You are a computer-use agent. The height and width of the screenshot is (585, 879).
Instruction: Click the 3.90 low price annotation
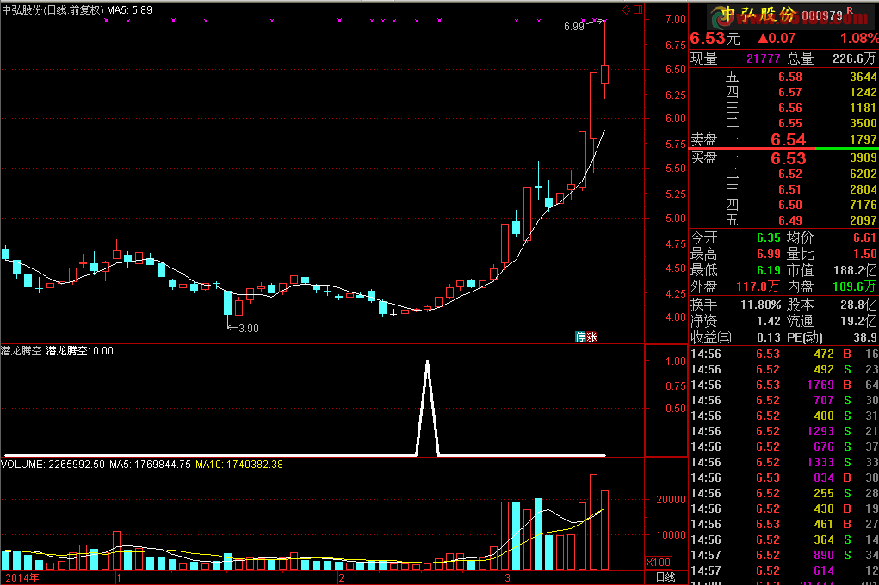tap(248, 328)
